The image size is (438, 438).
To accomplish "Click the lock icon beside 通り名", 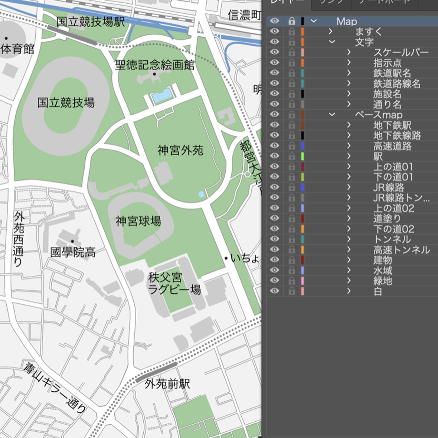I will pyautogui.click(x=292, y=104).
